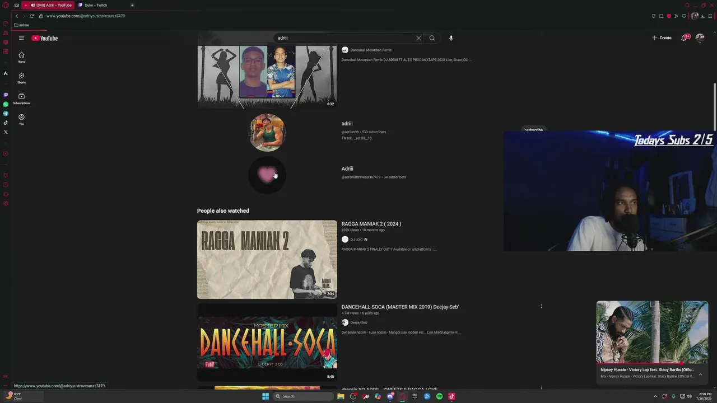Click DANCEHALL-SOCA (MASTER MIX 2019) title
This screenshot has width=717, height=403.
pyautogui.click(x=400, y=307)
